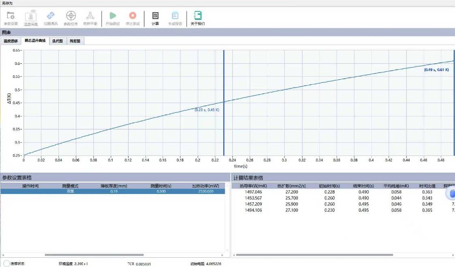Screen dimensions: 455x267
Task: Click the 加热功率(mW) column header
Action: coord(206,186)
